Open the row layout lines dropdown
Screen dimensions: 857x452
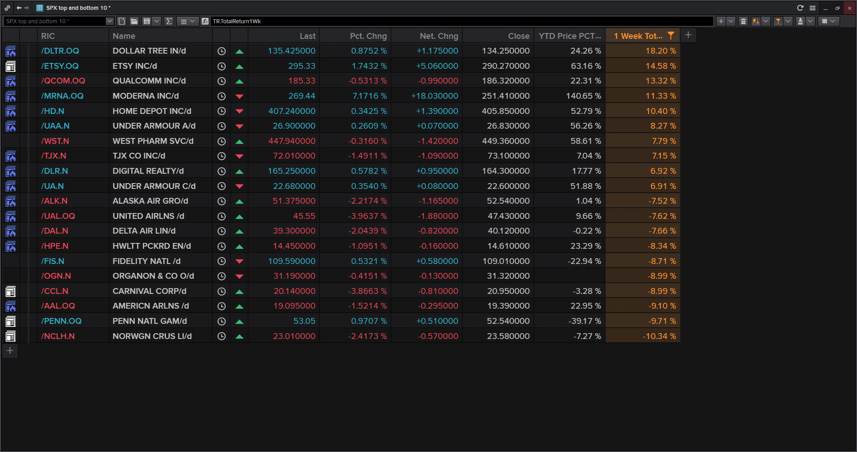[187, 21]
